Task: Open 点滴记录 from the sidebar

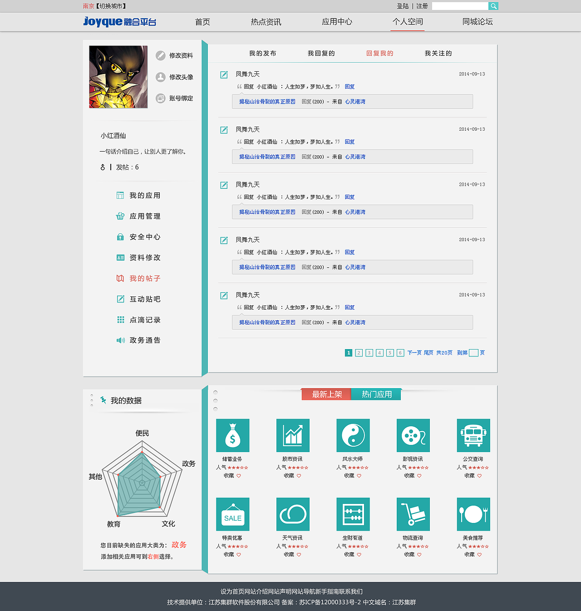Action: [x=144, y=320]
